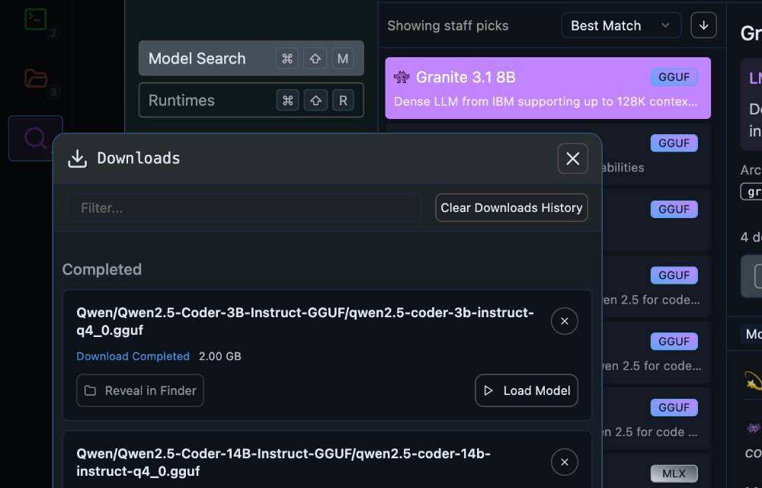The width and height of the screenshot is (762, 488).
Task: Open the Developer terminal icon in sidebar
Action: pos(35,19)
